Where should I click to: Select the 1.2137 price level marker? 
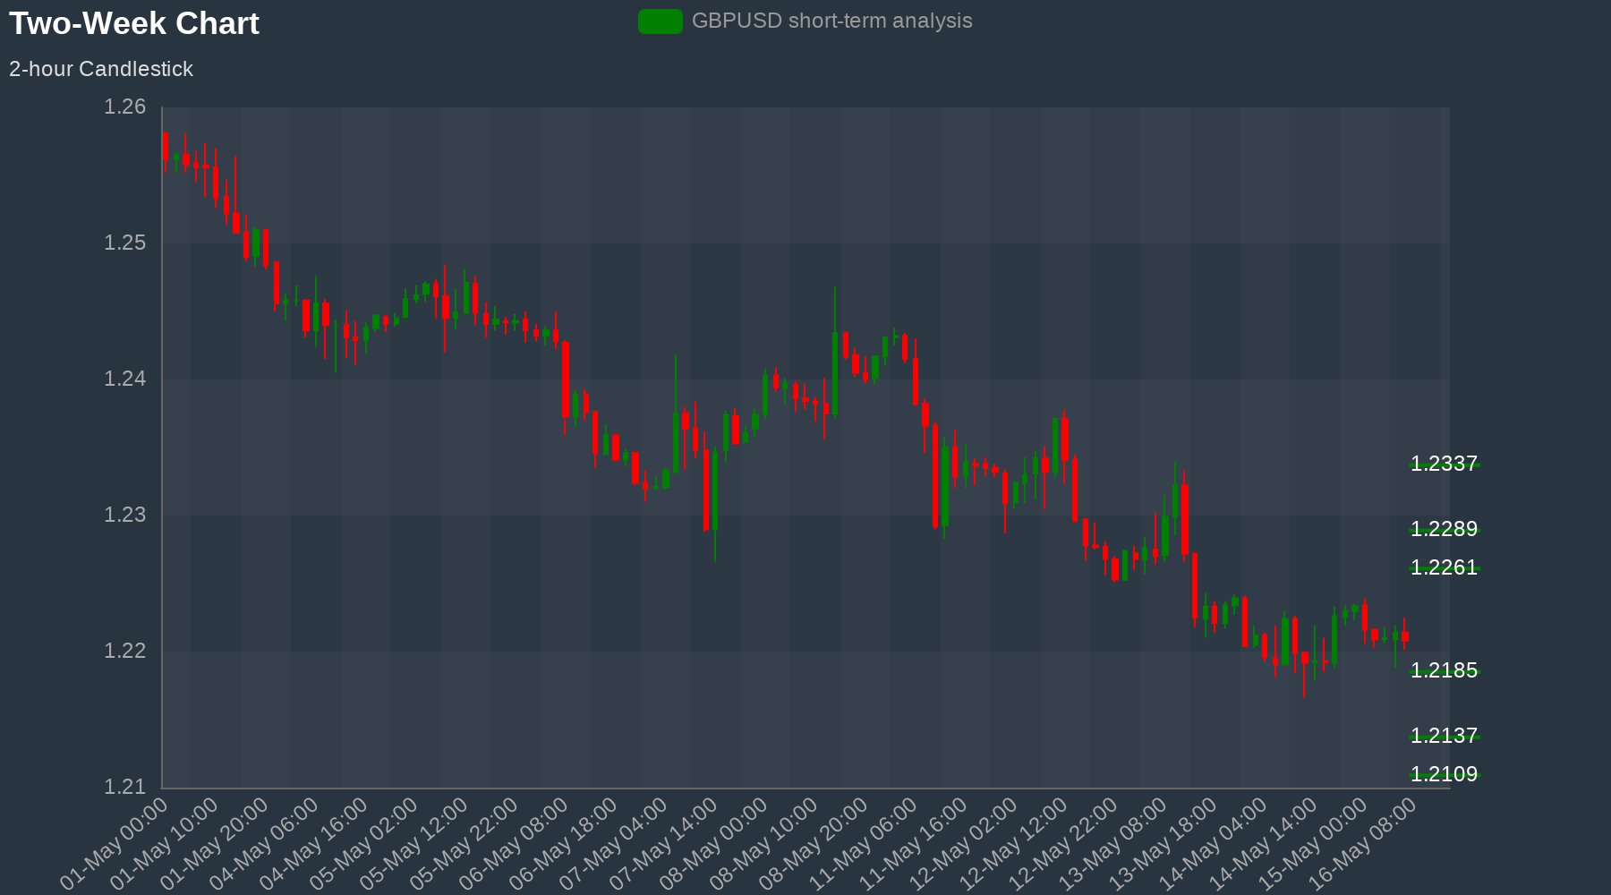tap(1444, 736)
